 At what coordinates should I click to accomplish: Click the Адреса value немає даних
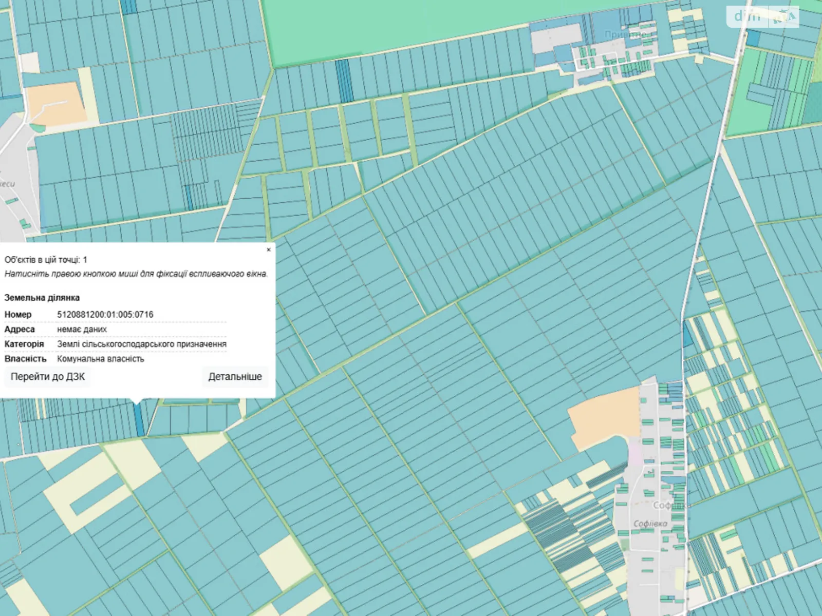pyautogui.click(x=82, y=330)
